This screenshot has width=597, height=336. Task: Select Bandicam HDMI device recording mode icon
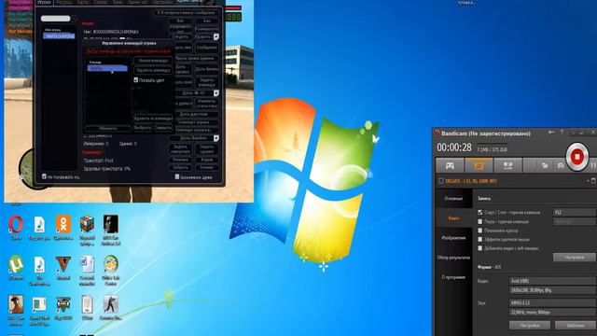point(507,166)
